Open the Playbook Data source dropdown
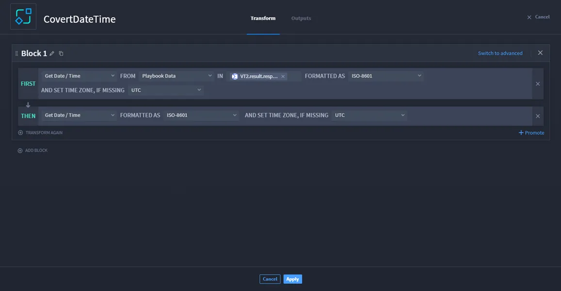The image size is (561, 291). pos(176,76)
